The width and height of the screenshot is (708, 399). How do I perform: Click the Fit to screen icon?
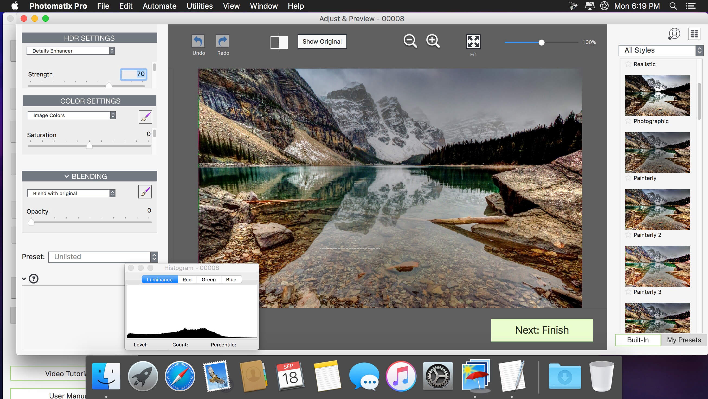click(x=473, y=41)
